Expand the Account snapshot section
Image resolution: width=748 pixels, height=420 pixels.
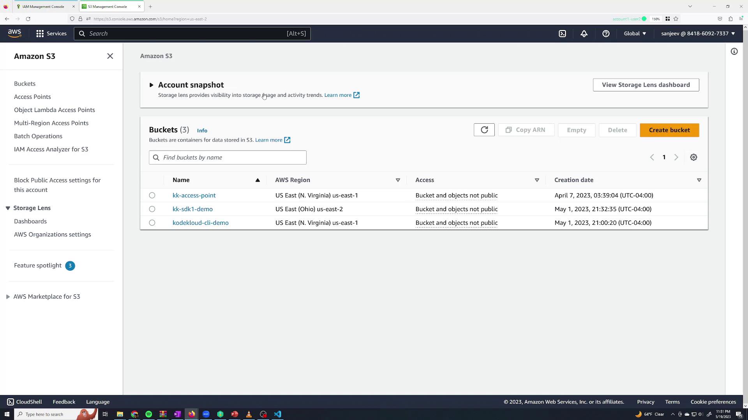point(151,85)
